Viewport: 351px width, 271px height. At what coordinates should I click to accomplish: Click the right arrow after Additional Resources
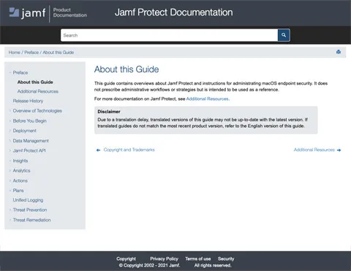[339, 150]
